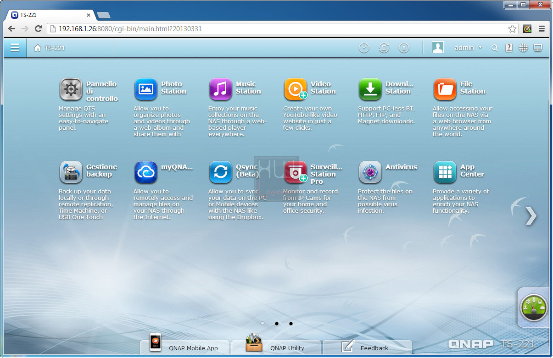Click the admin user avatar
The image size is (553, 358).
pos(438,48)
